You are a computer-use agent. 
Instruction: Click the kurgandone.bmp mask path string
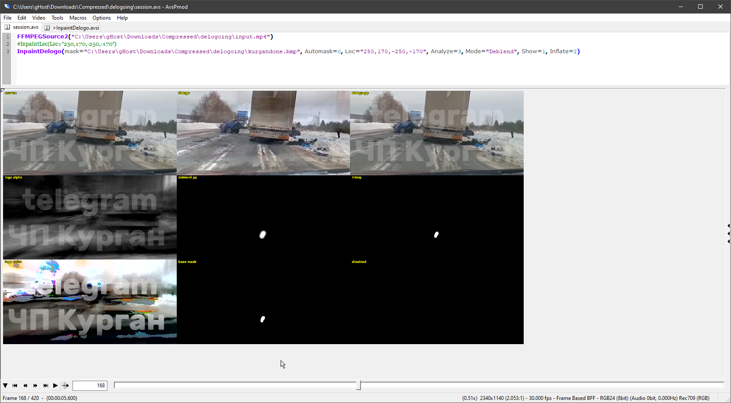pos(192,51)
